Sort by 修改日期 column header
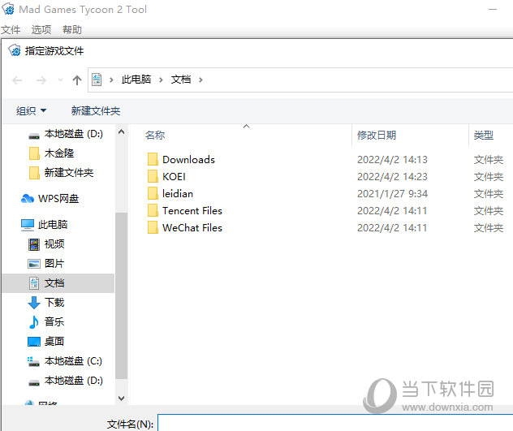This screenshot has height=431, width=513. point(377,136)
